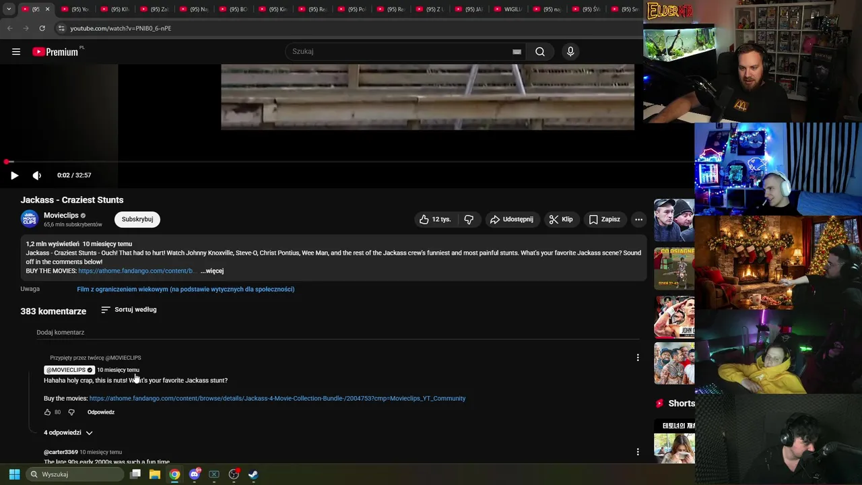Mute the video with the speaker icon

click(x=37, y=175)
